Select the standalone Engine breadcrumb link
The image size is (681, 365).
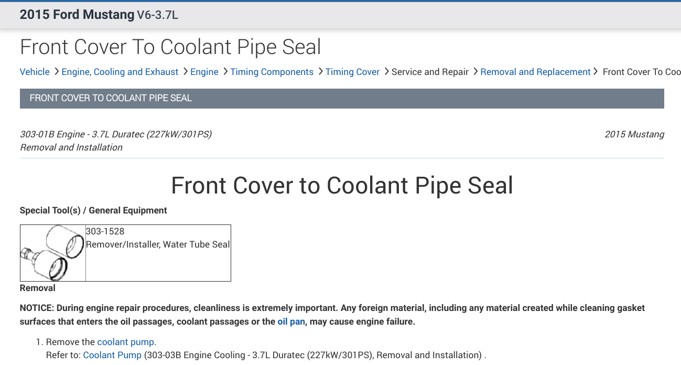(204, 72)
